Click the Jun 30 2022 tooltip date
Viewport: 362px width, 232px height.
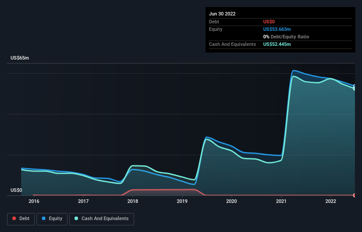pyautogui.click(x=222, y=14)
